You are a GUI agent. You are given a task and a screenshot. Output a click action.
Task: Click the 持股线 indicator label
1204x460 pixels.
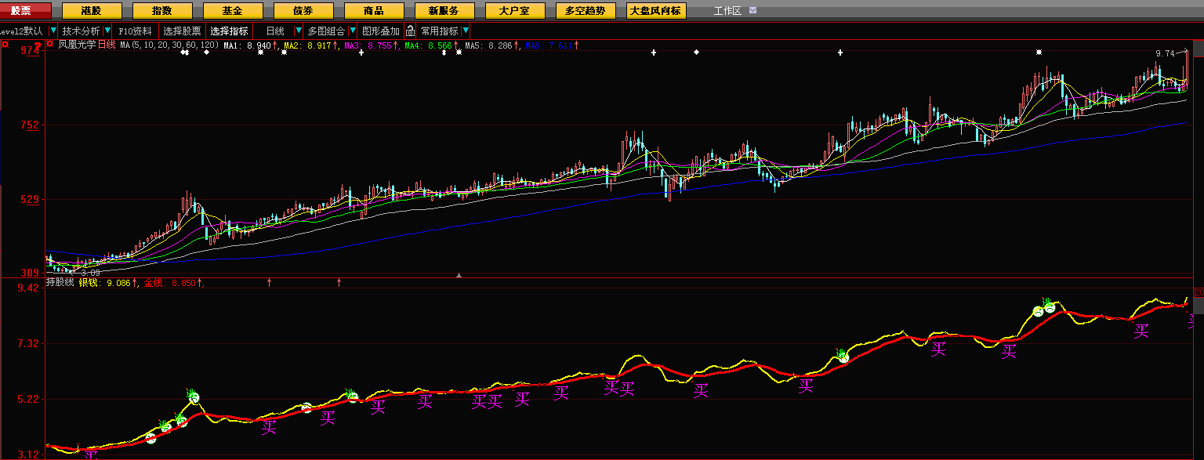click(x=60, y=282)
